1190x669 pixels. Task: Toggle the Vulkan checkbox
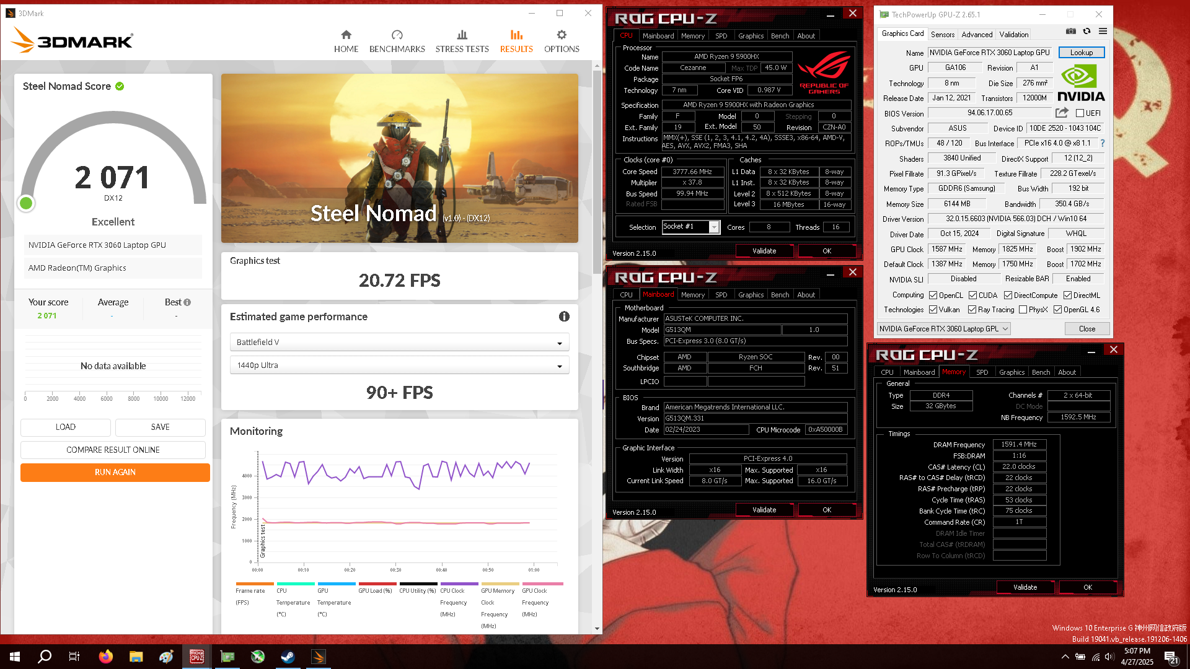(933, 310)
